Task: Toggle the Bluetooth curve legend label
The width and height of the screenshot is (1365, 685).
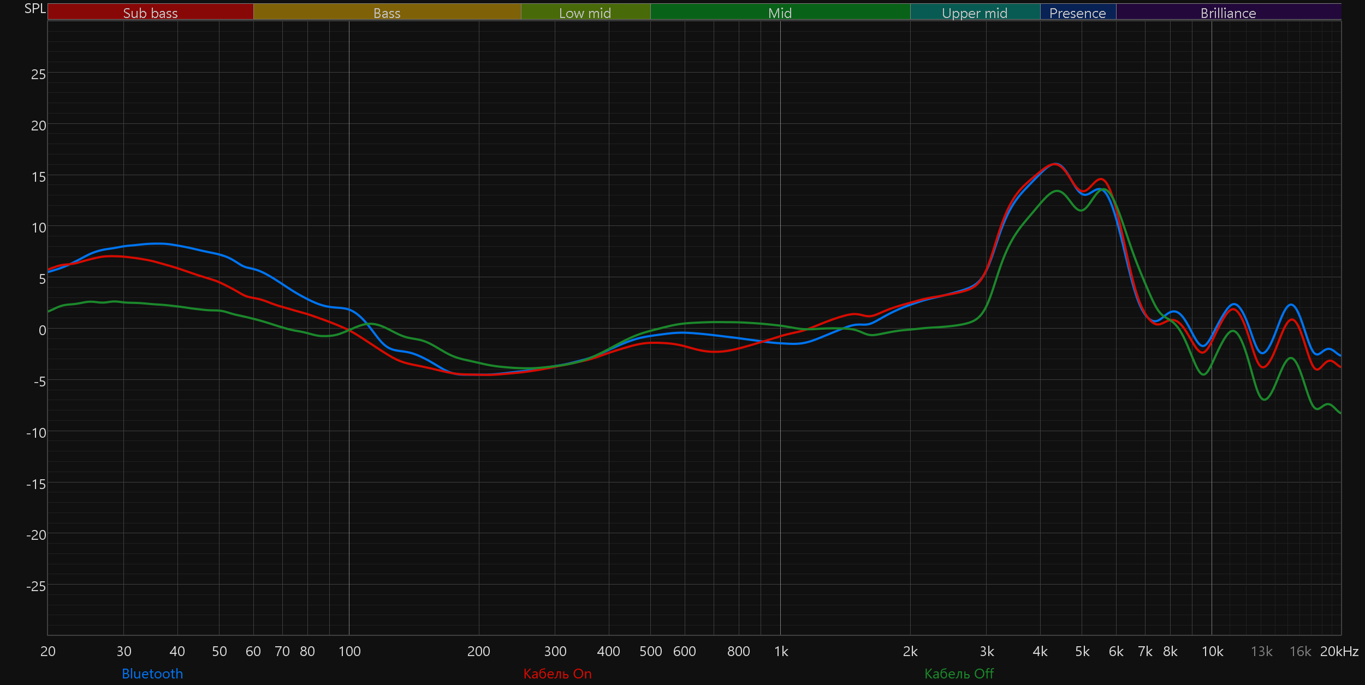Action: tap(152, 674)
